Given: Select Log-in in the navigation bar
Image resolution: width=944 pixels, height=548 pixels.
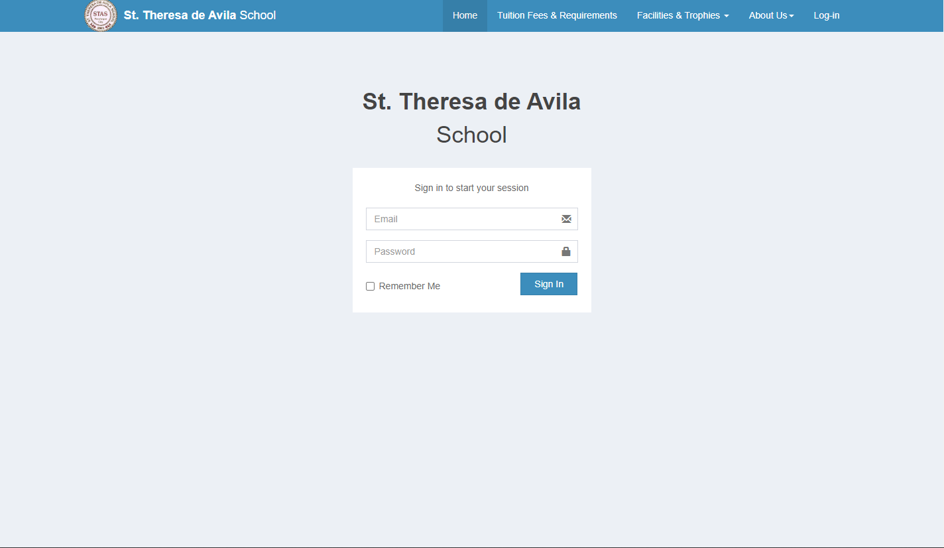Looking at the screenshot, I should coord(827,15).
